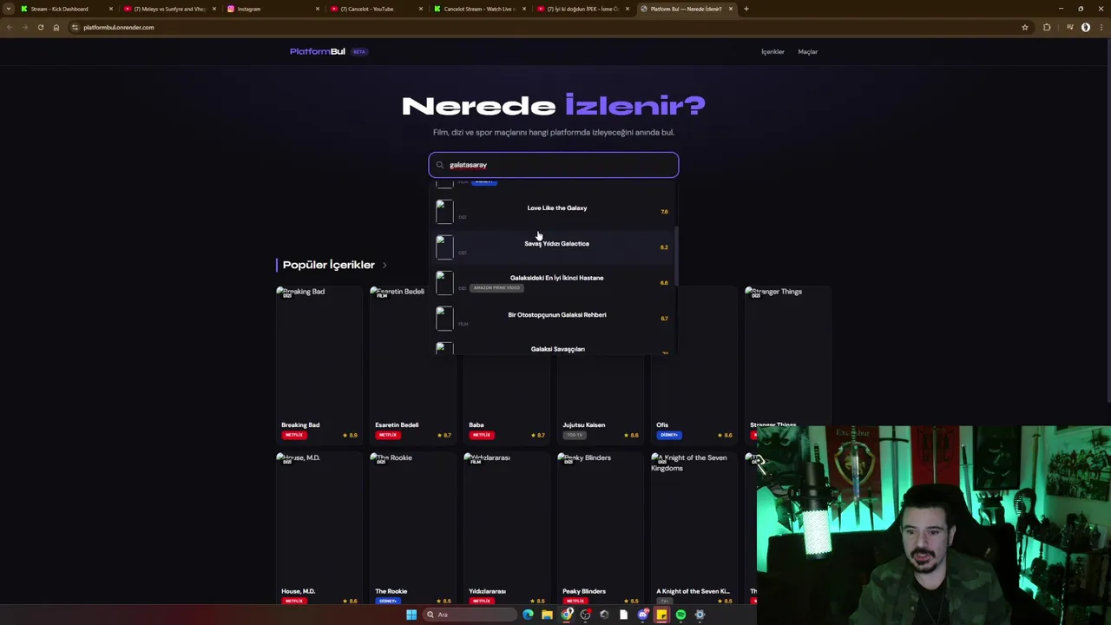Switch to the Cancelot Stream - Watch Live tab
The height and width of the screenshot is (625, 1111).
[x=479, y=9]
